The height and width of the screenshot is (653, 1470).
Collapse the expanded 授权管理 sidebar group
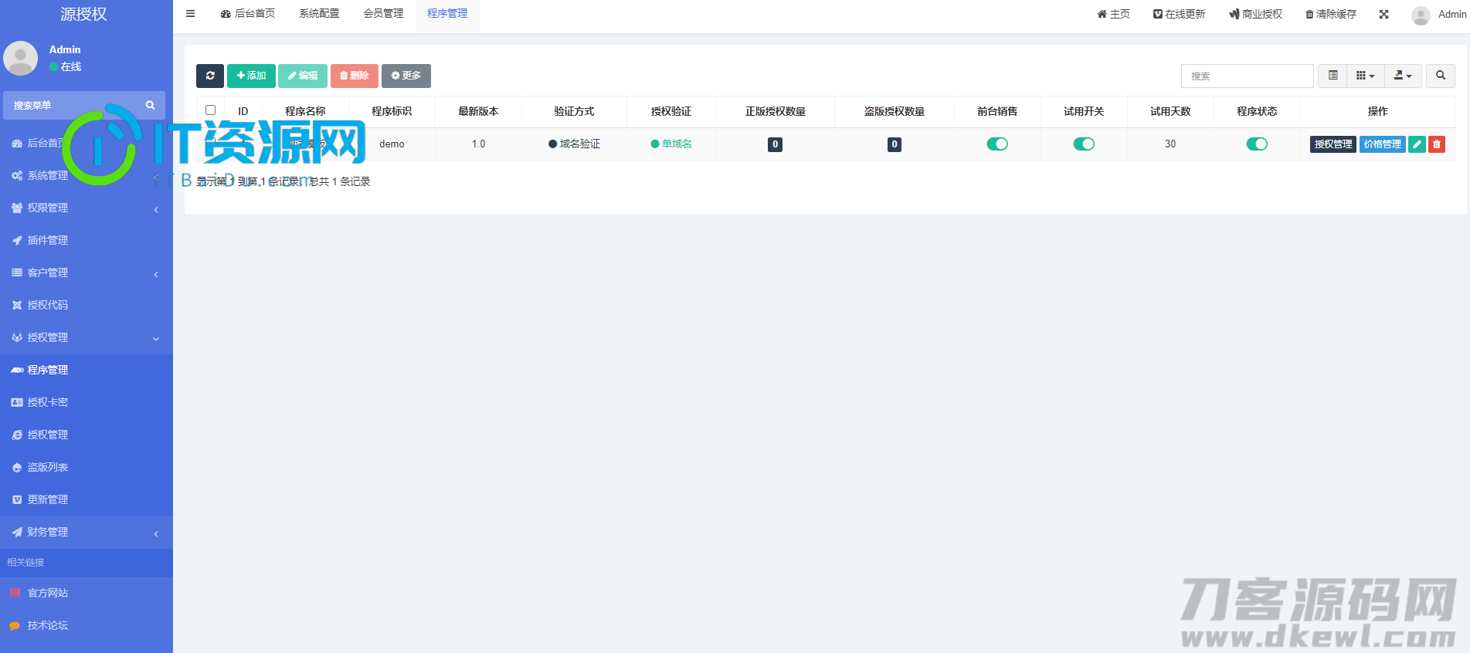86,337
